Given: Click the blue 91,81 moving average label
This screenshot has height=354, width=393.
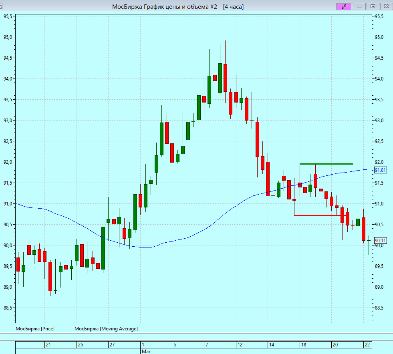Looking at the screenshot, I should pos(380,170).
